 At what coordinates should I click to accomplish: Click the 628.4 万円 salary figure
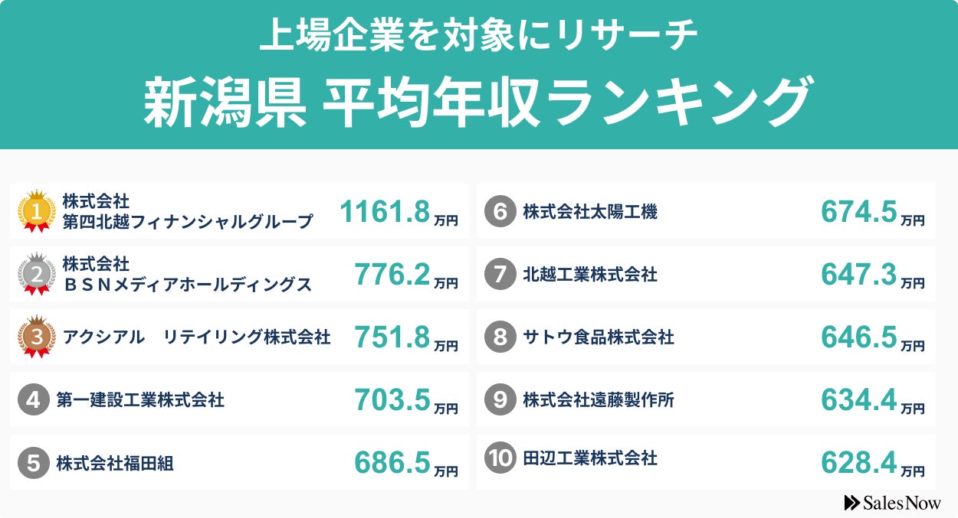(872, 462)
